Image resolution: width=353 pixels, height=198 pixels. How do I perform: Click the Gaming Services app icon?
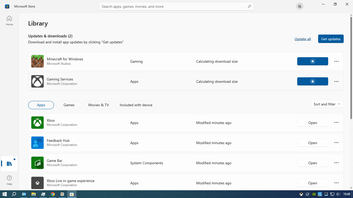click(x=37, y=81)
